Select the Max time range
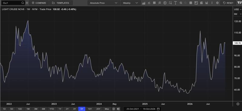The image size is (242, 111). (x=107, y=109)
